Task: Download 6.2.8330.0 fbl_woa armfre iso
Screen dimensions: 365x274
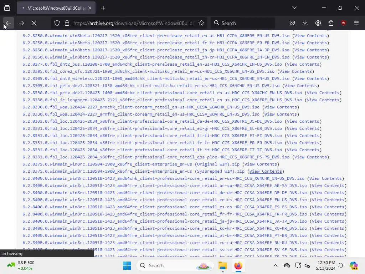Action: [x=141, y=114]
